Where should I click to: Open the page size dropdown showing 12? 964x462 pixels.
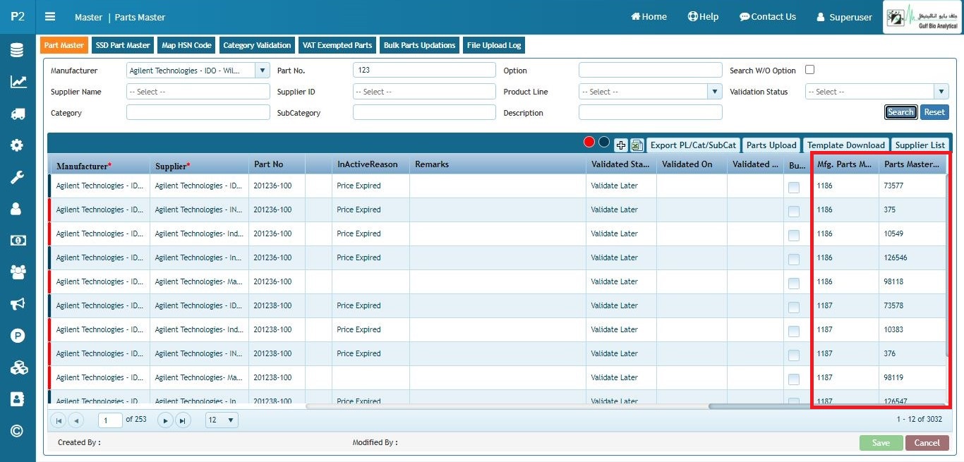click(x=222, y=420)
